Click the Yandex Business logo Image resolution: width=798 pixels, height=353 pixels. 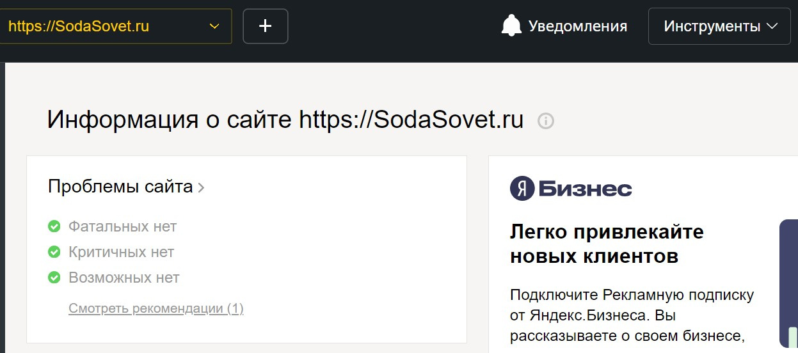[x=570, y=189]
